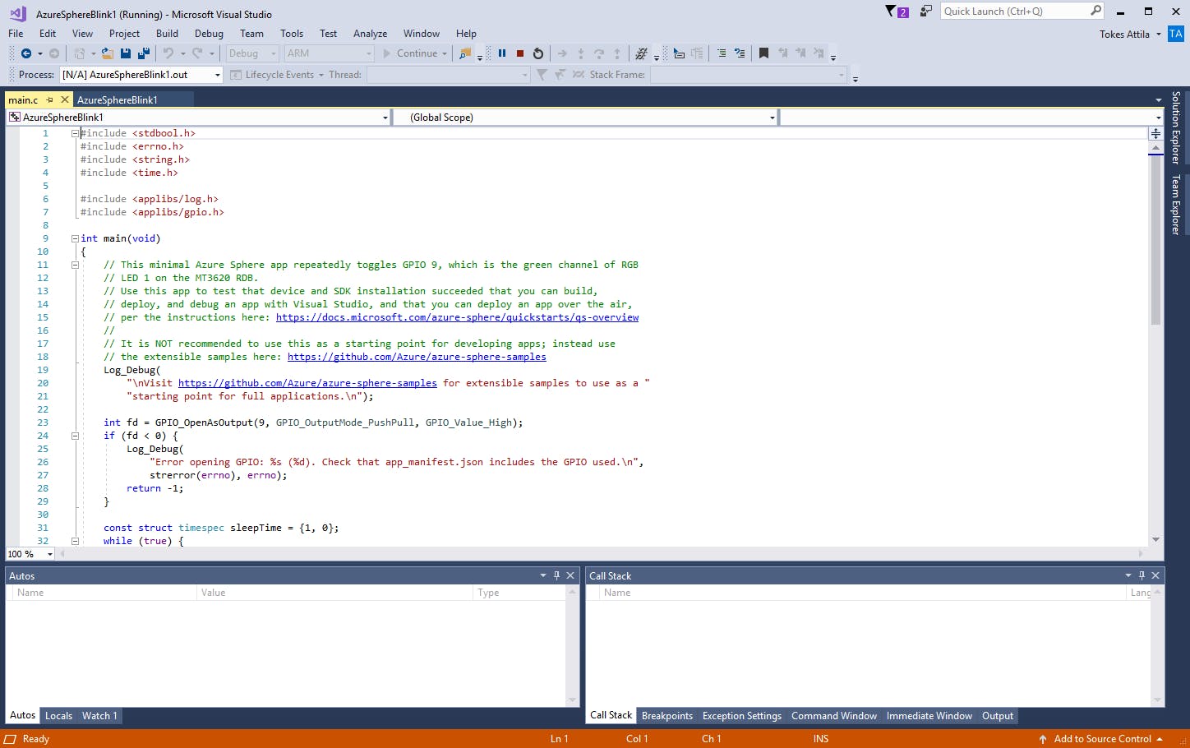Open the Continue button dropdown arrow
Screen dimensions: 1190x748
(x=445, y=53)
